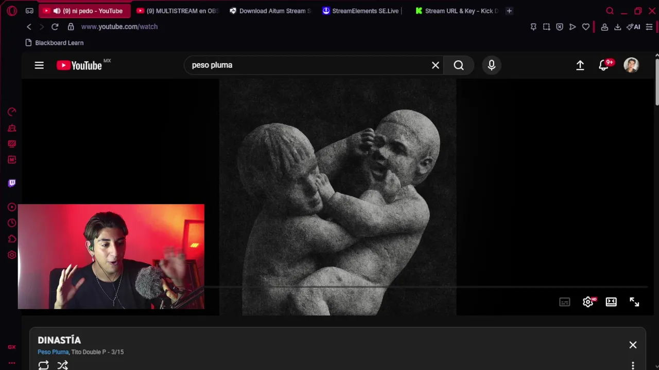
Task: Switch to MULTISTREAM en OBS tab
Action: coord(178,11)
